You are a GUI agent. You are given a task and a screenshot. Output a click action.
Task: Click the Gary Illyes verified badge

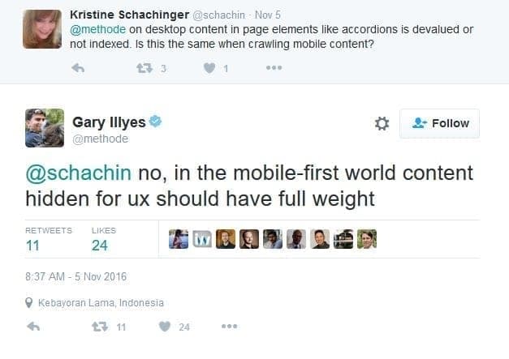pos(155,122)
